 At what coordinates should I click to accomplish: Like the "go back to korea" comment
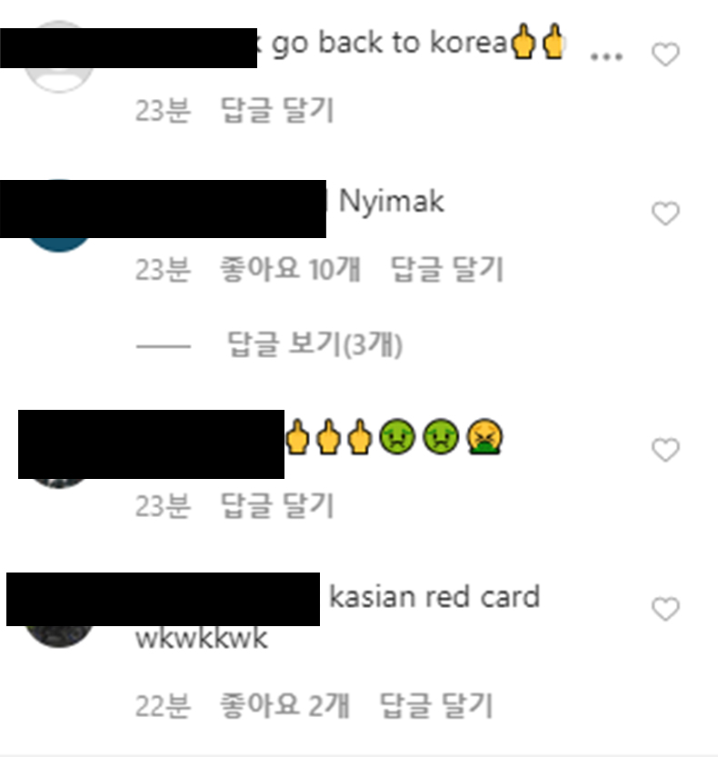665,55
